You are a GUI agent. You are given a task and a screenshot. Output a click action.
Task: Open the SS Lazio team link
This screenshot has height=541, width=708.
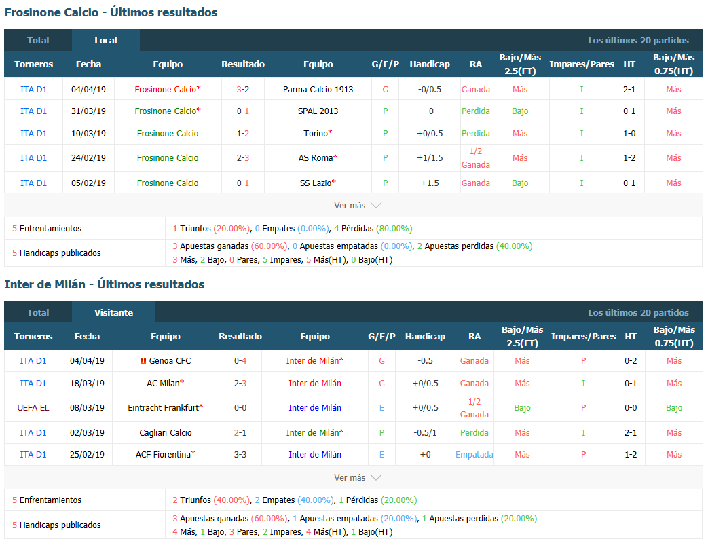click(x=316, y=183)
